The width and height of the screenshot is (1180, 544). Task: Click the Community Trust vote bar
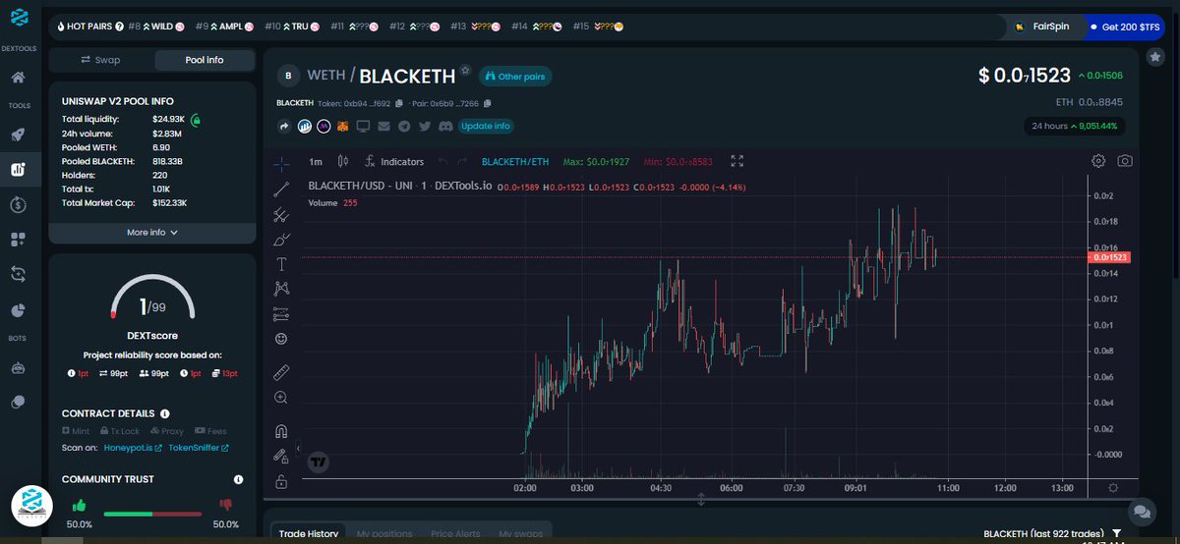point(152,514)
